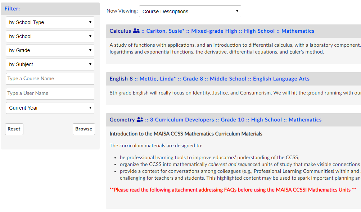The width and height of the screenshot is (361, 212).
Task: Open the English 8 course link
Action: click(121, 79)
